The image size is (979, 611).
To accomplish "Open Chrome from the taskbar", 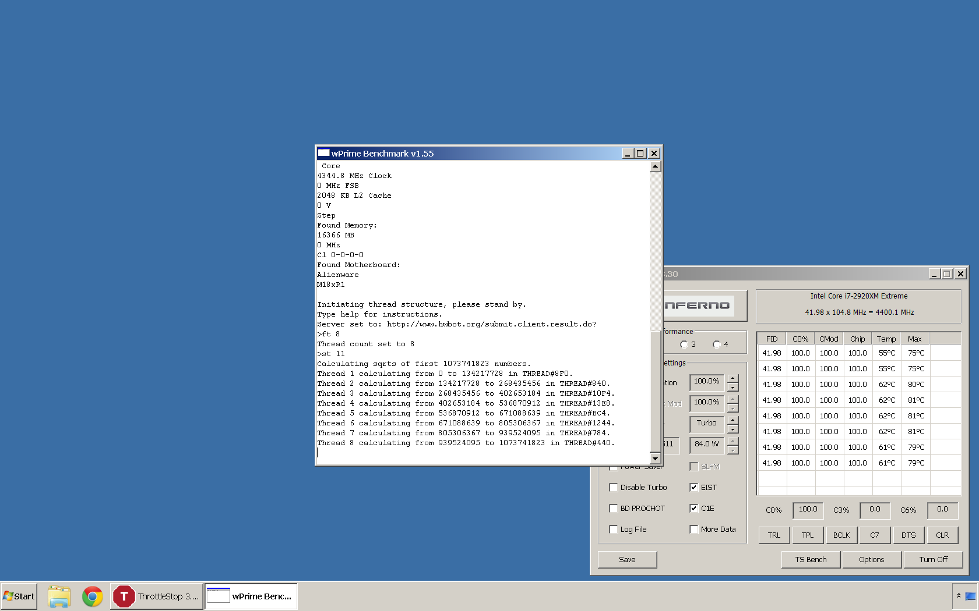I will click(92, 596).
